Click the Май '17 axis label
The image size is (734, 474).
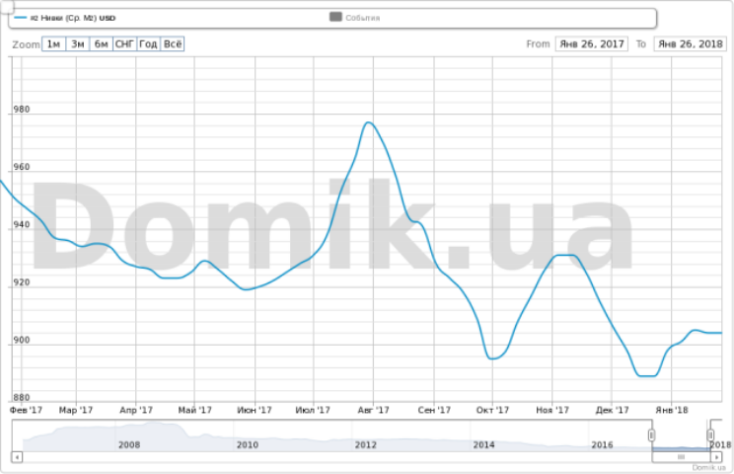pos(194,410)
